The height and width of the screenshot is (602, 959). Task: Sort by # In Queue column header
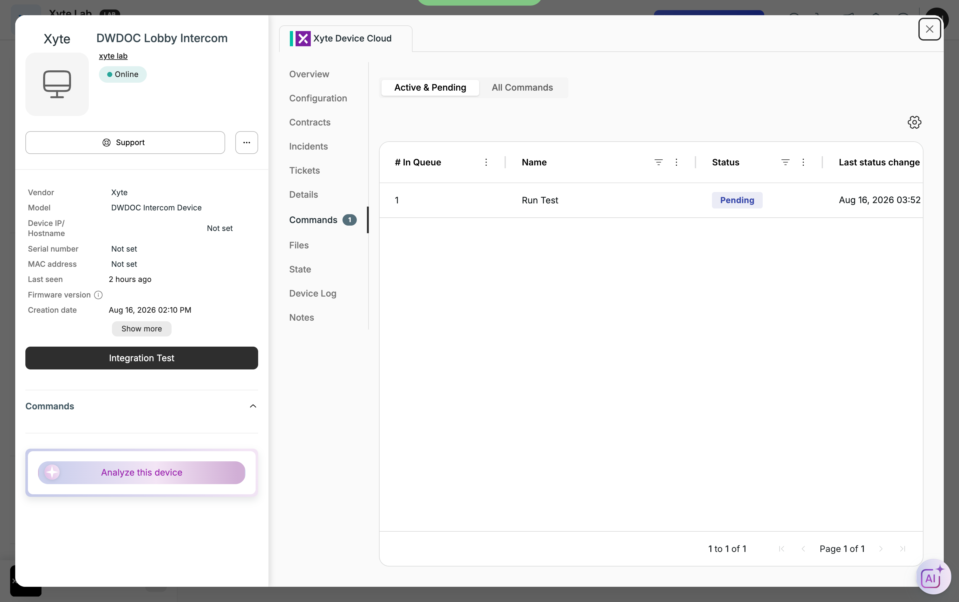click(418, 162)
